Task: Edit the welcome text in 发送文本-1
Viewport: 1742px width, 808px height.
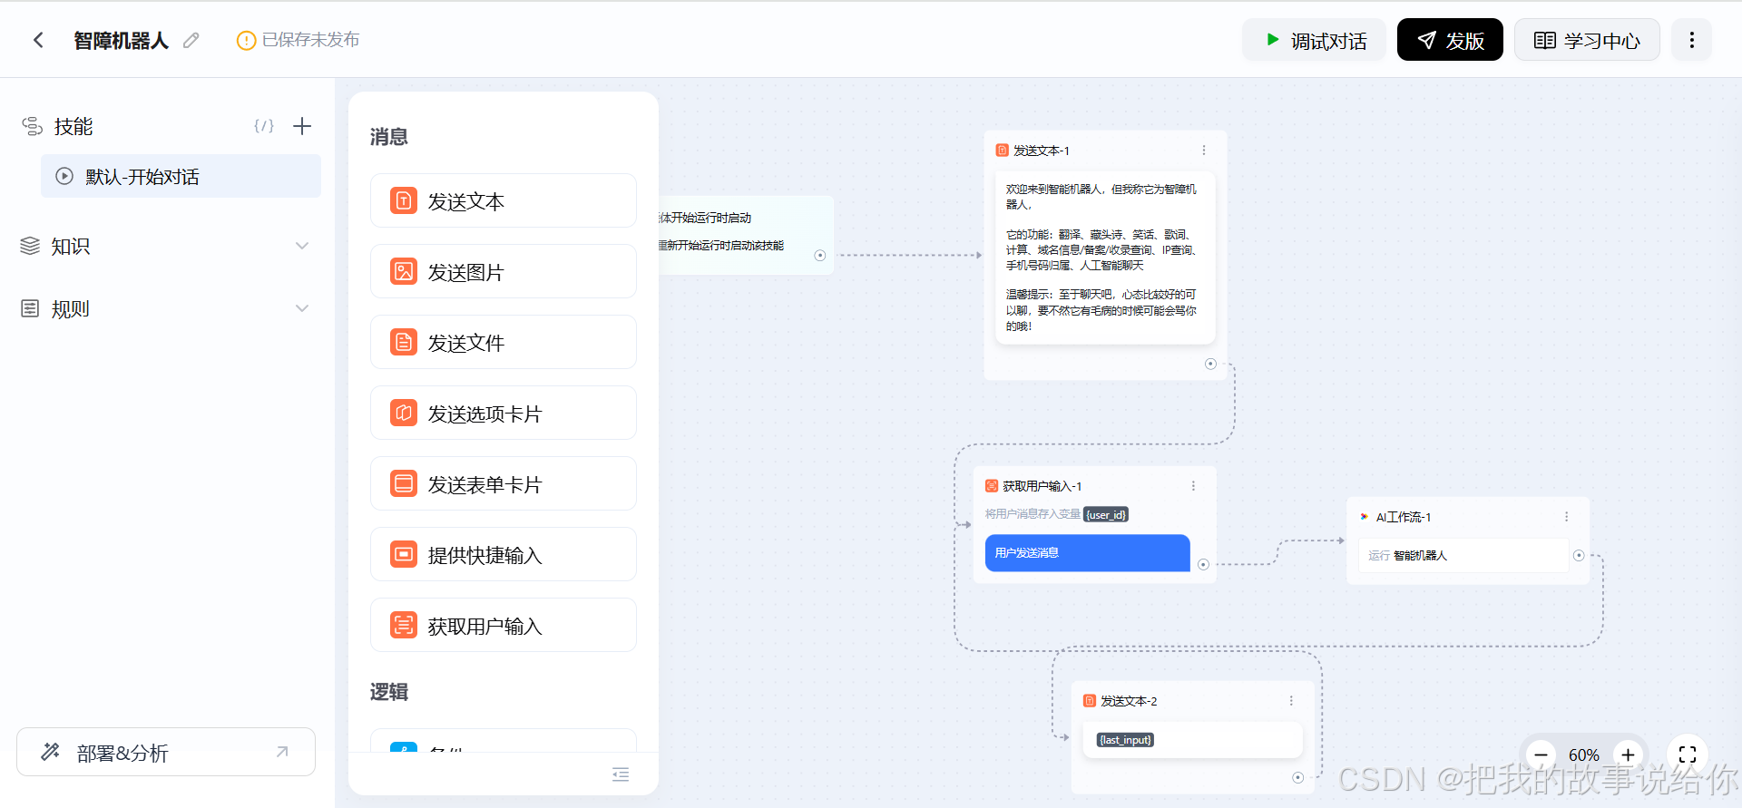Action: [x=1105, y=258]
